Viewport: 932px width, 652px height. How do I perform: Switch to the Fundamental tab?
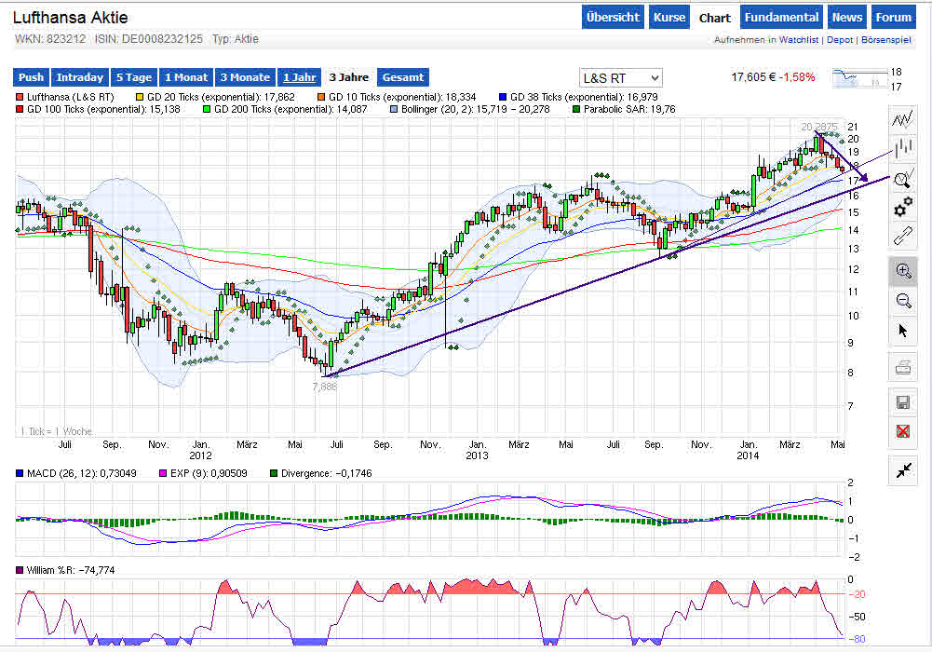point(781,18)
